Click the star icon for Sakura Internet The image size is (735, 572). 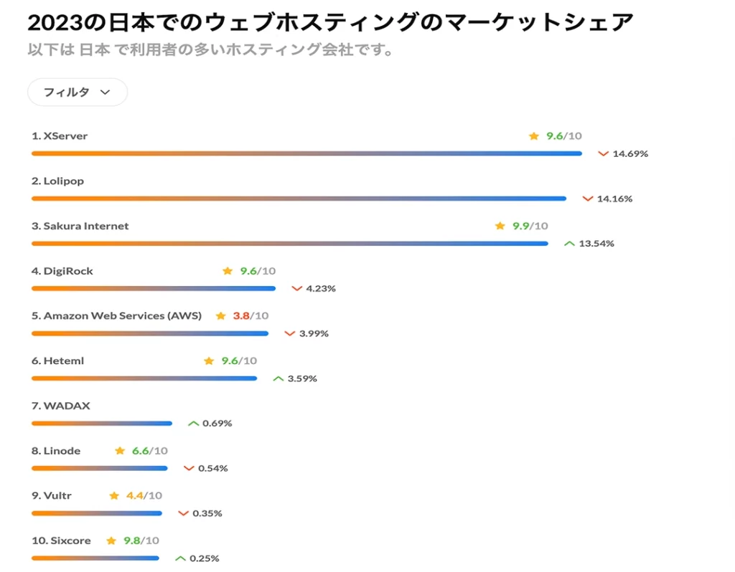[500, 226]
